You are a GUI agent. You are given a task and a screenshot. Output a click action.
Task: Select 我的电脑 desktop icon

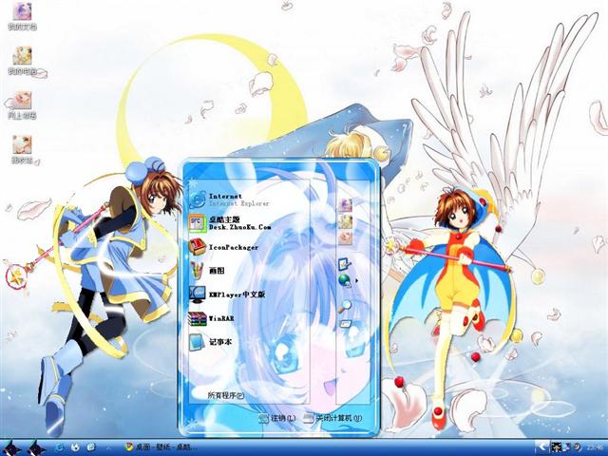[x=22, y=61]
